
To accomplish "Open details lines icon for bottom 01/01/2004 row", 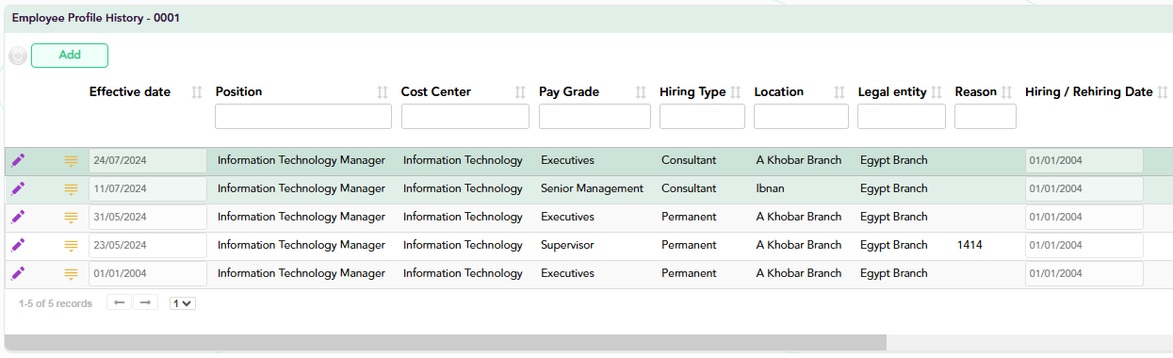I will [71, 274].
